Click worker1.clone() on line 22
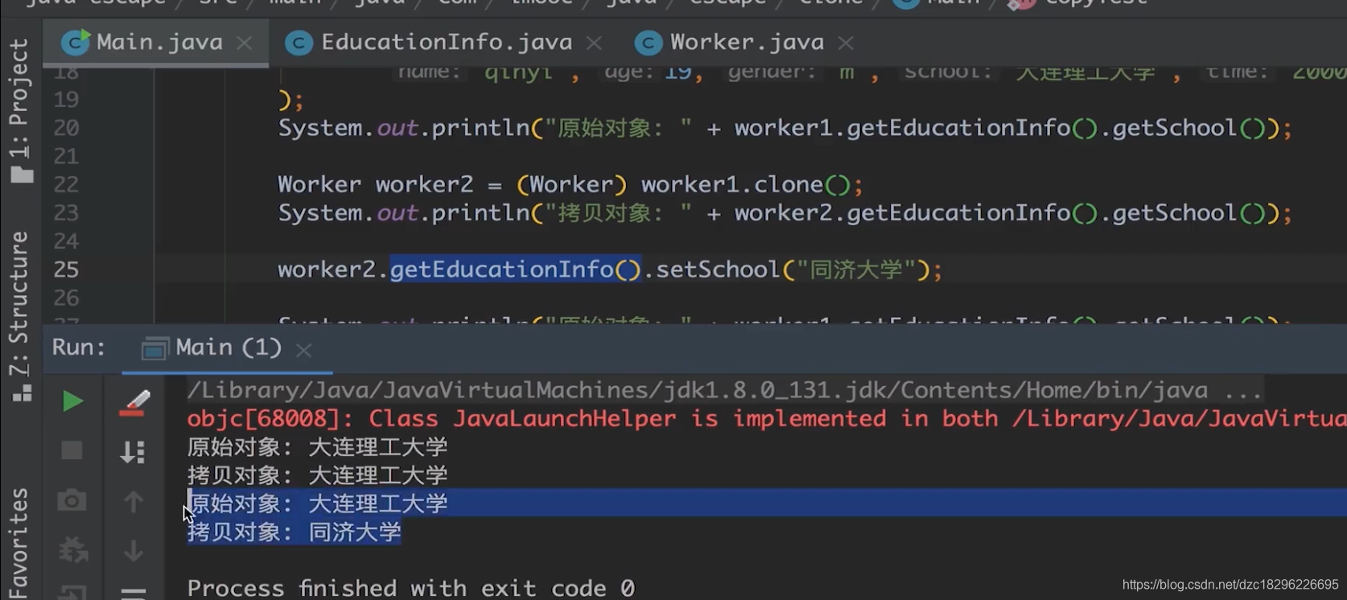 tap(745, 184)
